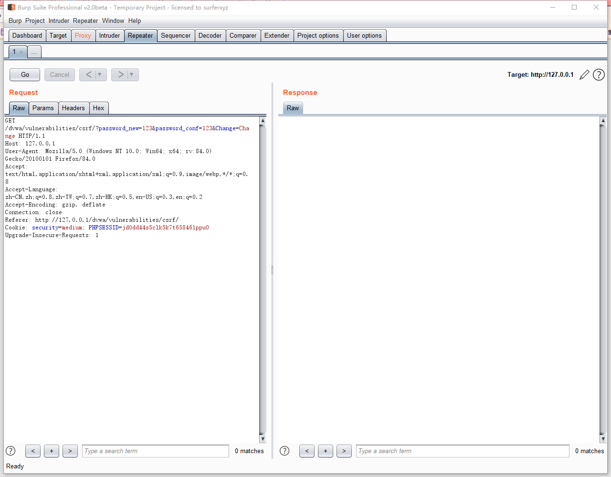Open the Burp menu
611x477 pixels.
tap(15, 21)
